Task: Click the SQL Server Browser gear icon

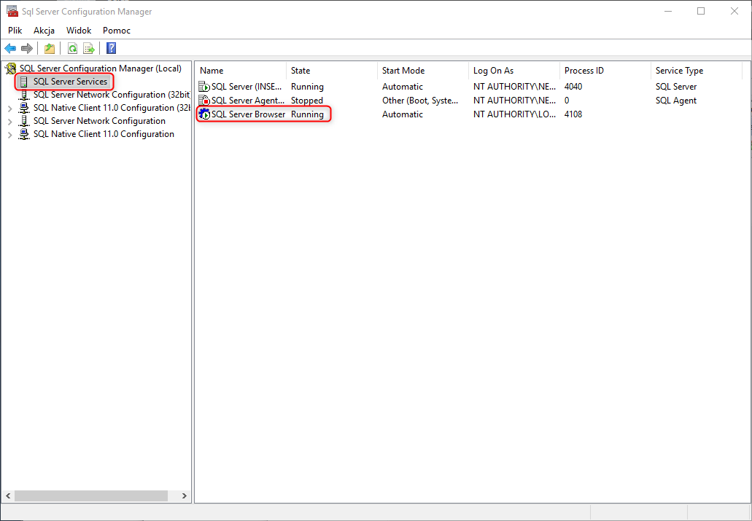Action: coord(204,114)
